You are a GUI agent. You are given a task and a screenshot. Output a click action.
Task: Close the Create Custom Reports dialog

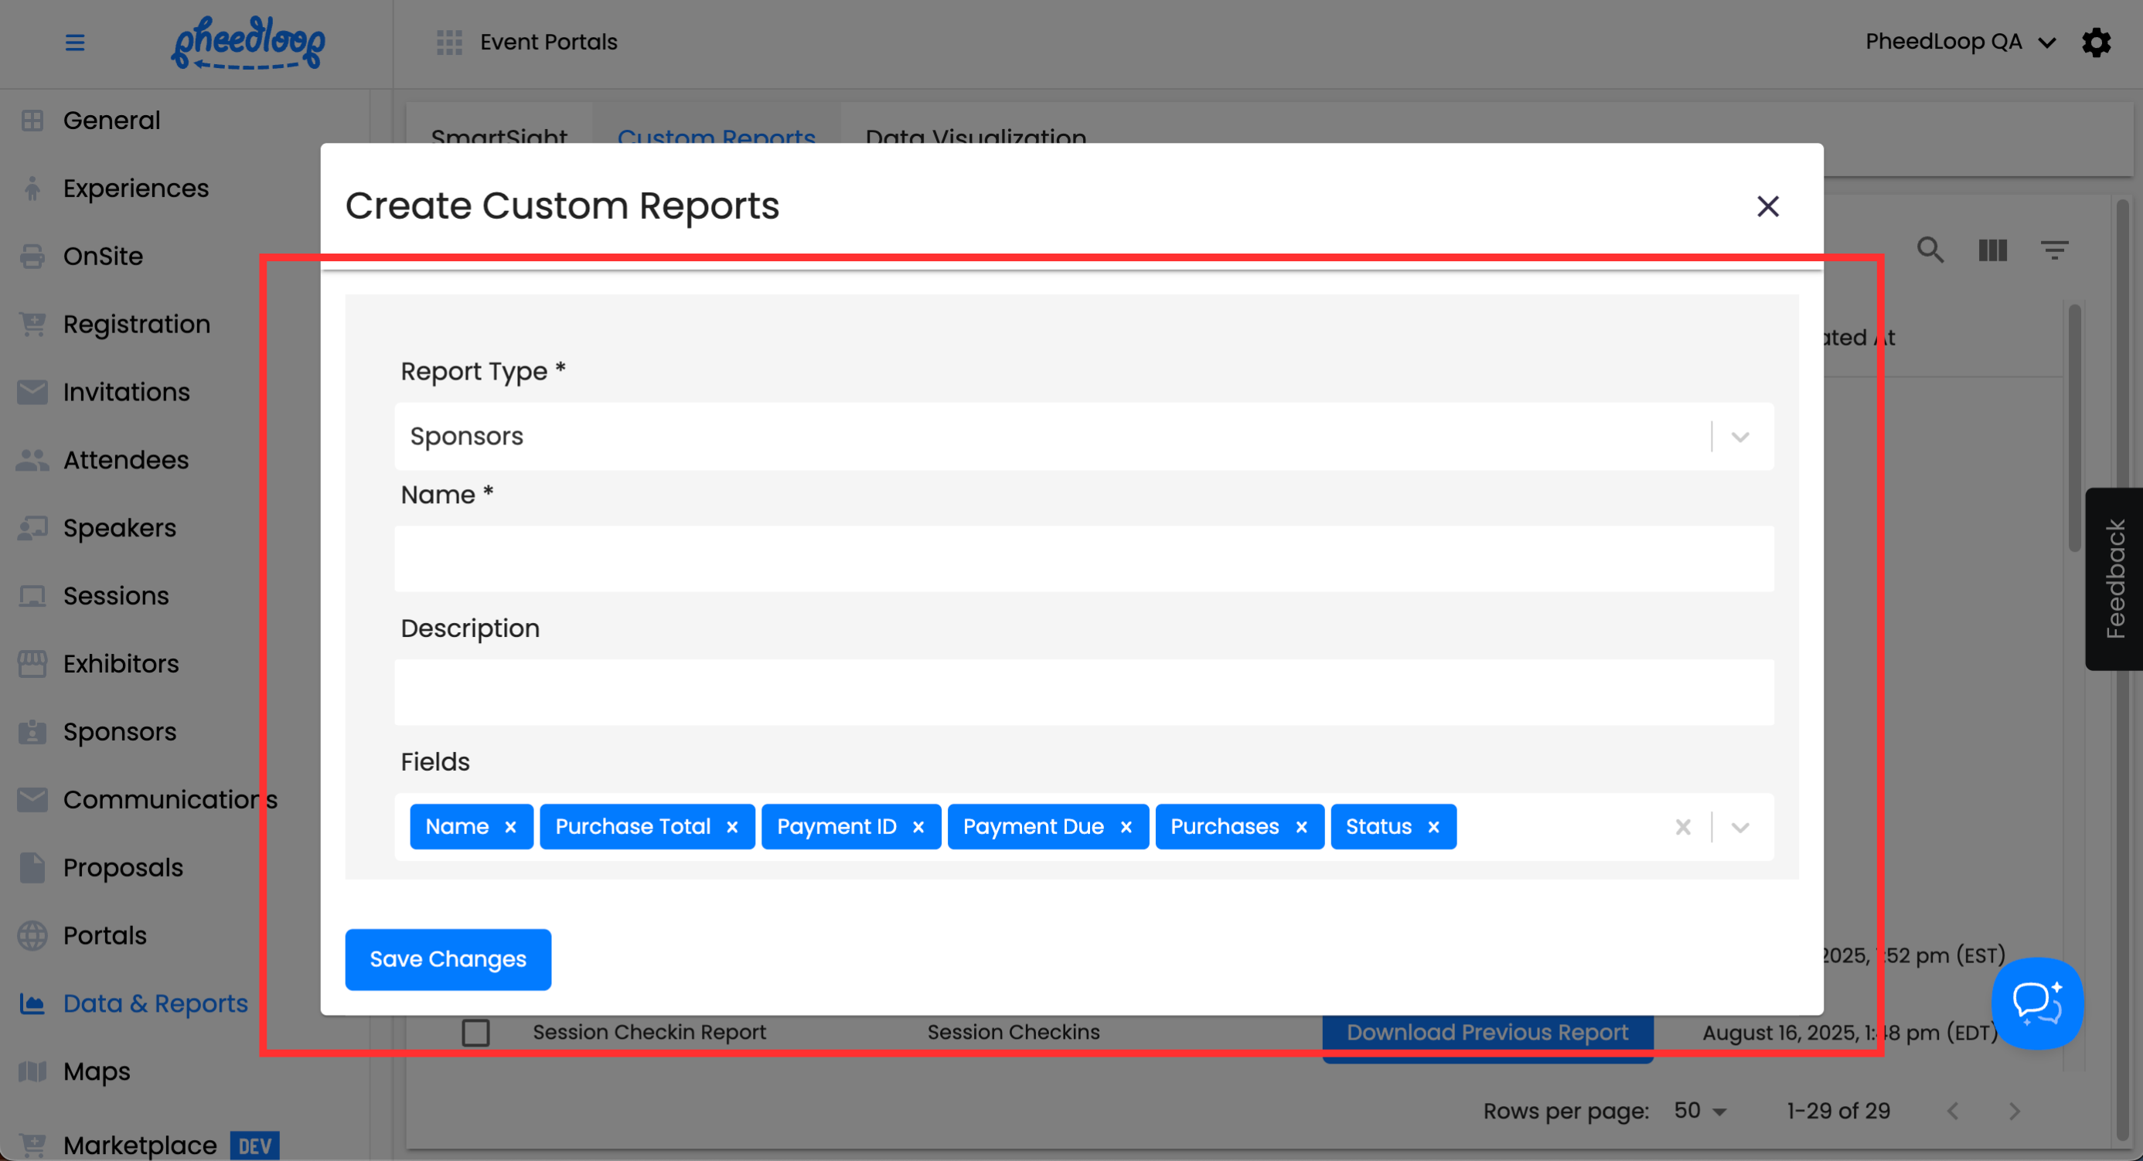pyautogui.click(x=1767, y=206)
